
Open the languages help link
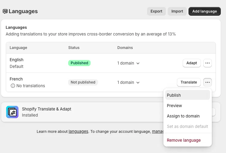point(78,132)
